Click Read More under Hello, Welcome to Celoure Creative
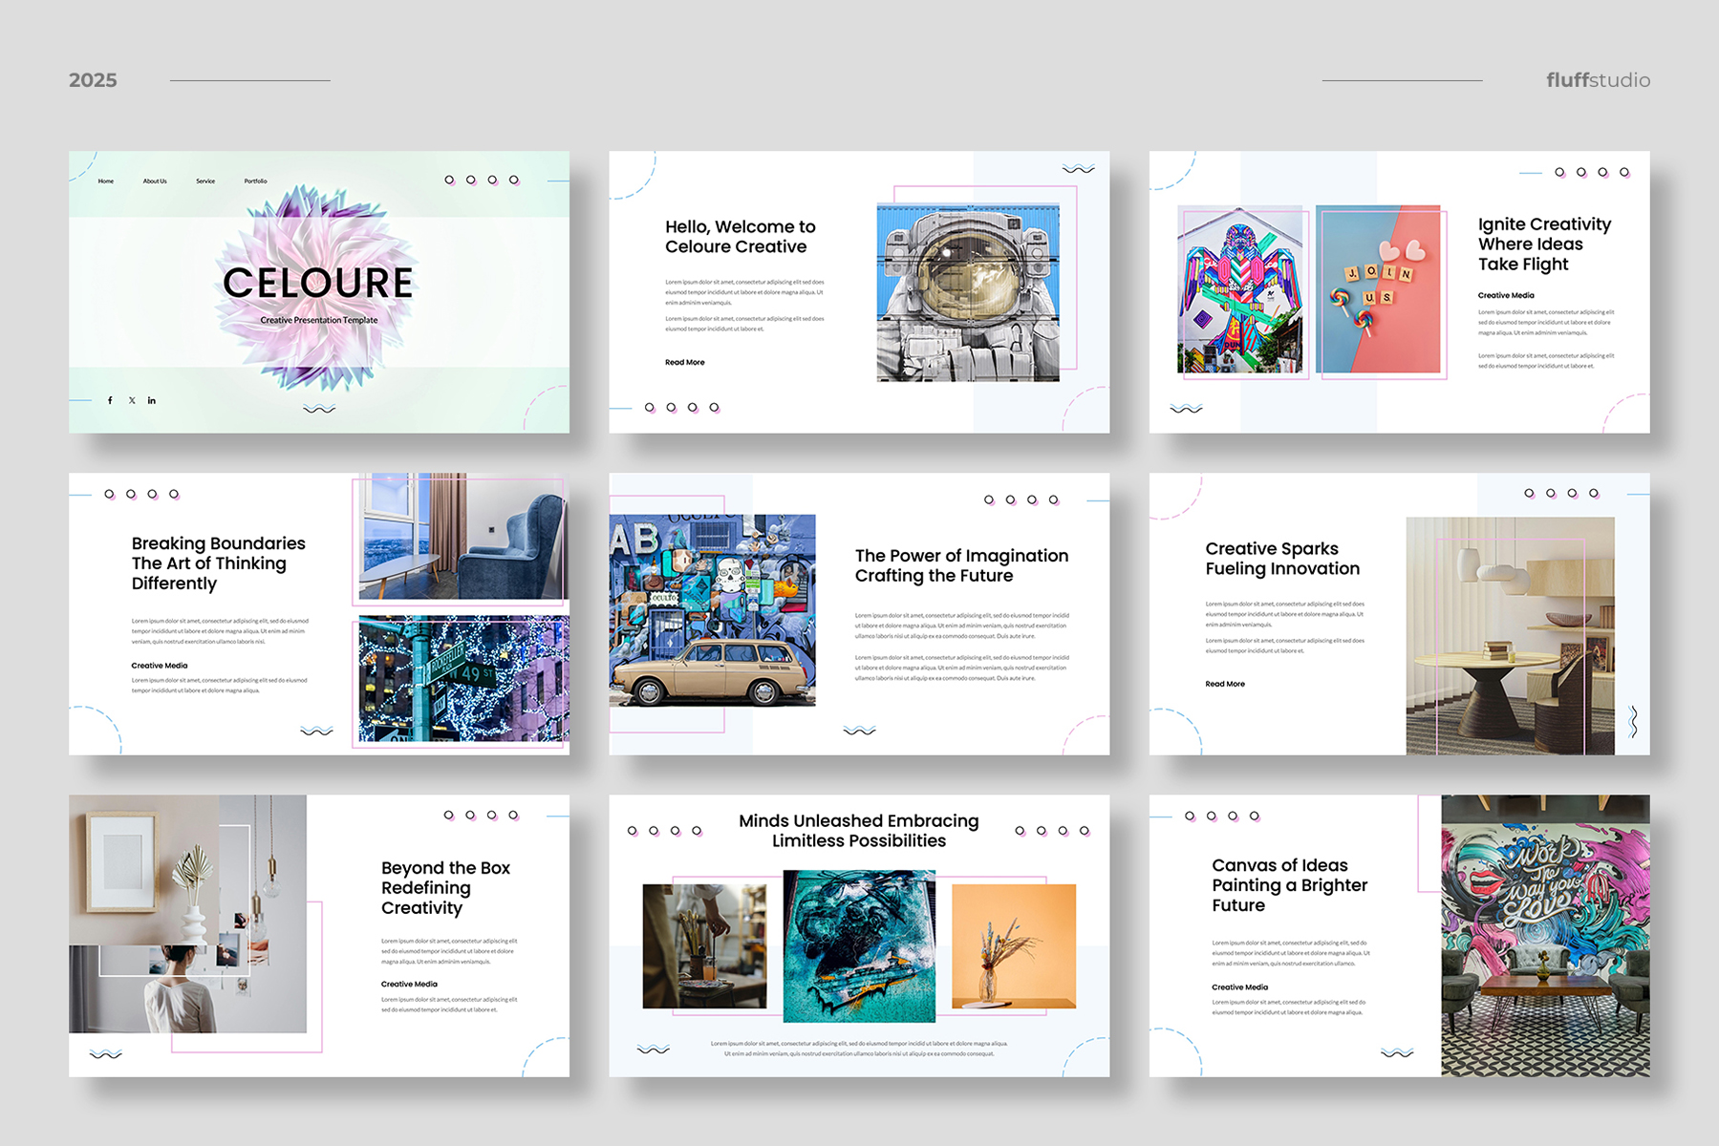 pyautogui.click(x=684, y=362)
